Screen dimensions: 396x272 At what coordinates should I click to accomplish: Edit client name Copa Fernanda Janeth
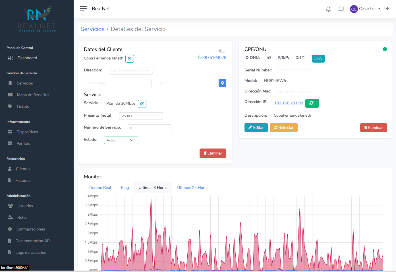(x=130, y=58)
